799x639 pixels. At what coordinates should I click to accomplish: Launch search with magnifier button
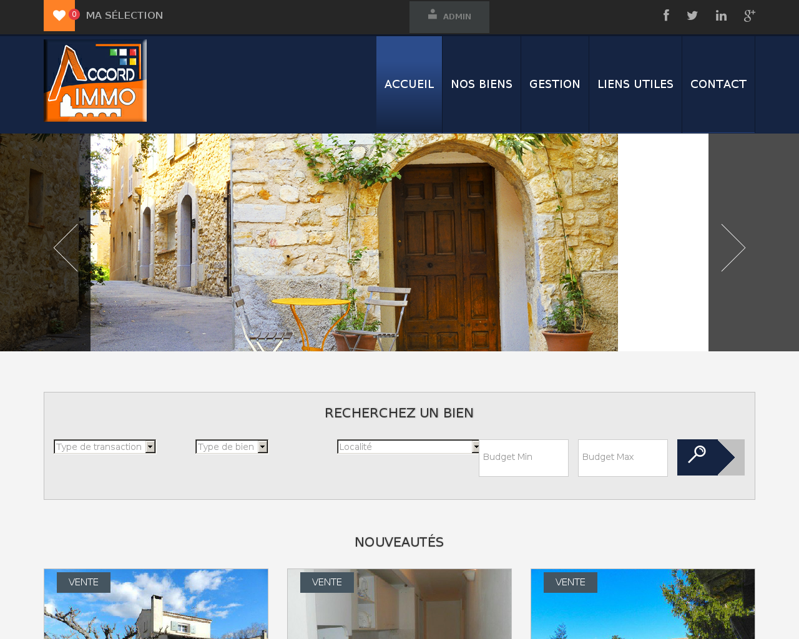(711, 457)
